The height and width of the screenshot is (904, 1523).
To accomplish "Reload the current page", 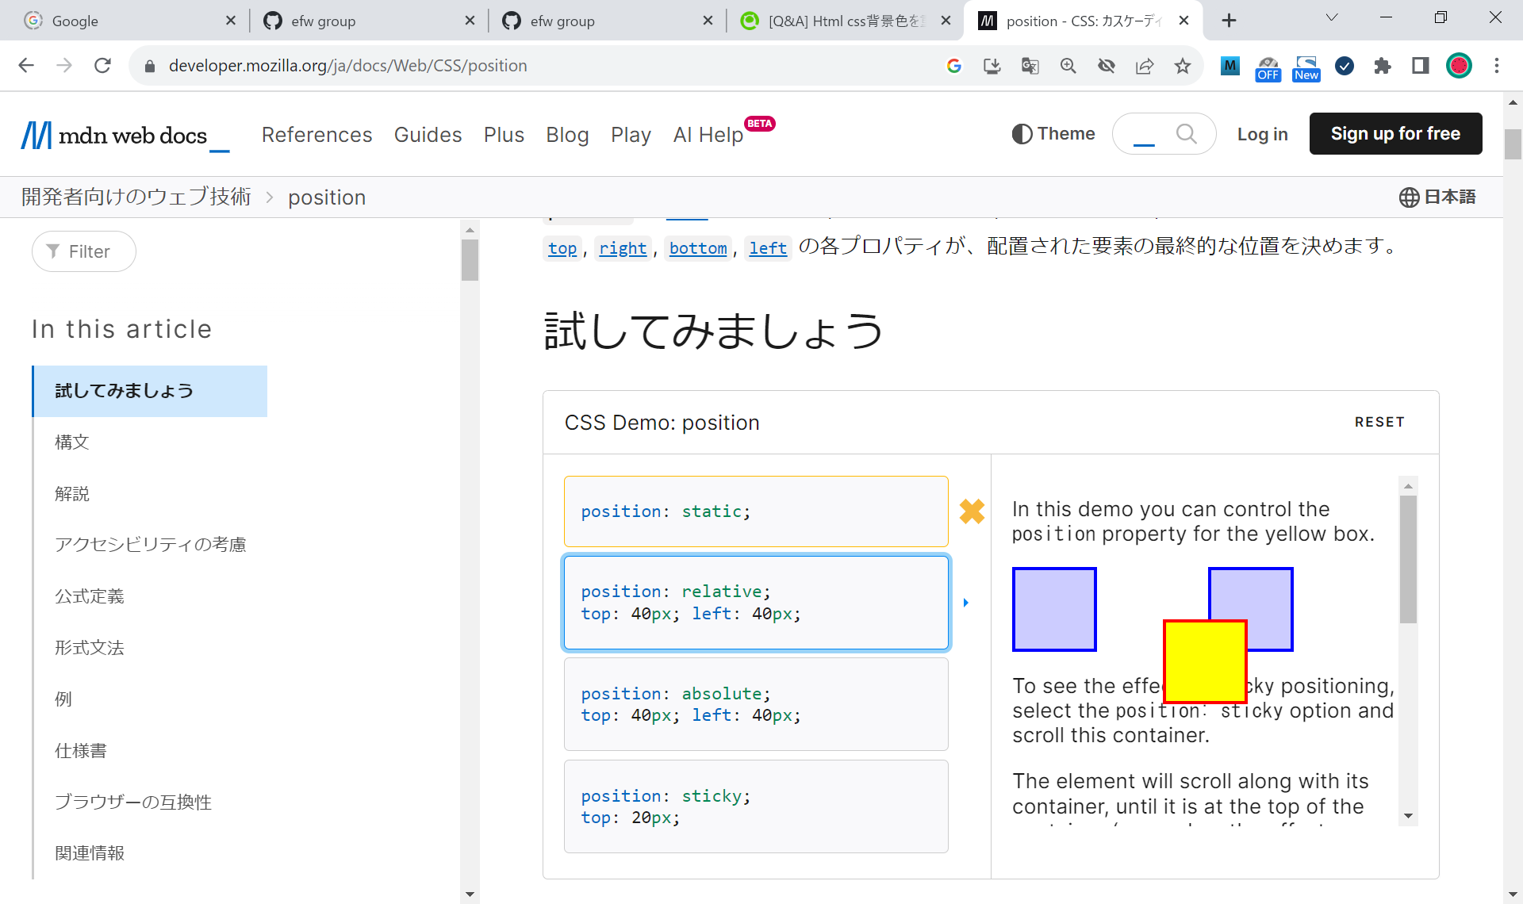I will tap(102, 66).
